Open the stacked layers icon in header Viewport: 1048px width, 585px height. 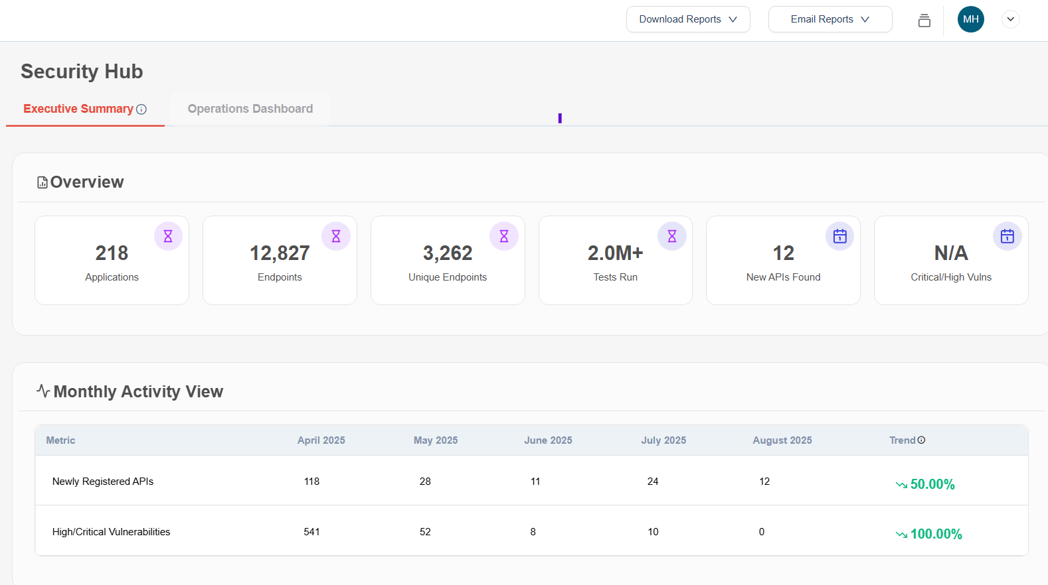coord(924,20)
